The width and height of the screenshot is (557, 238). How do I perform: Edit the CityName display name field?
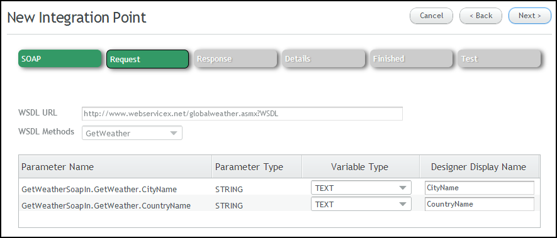(x=479, y=188)
